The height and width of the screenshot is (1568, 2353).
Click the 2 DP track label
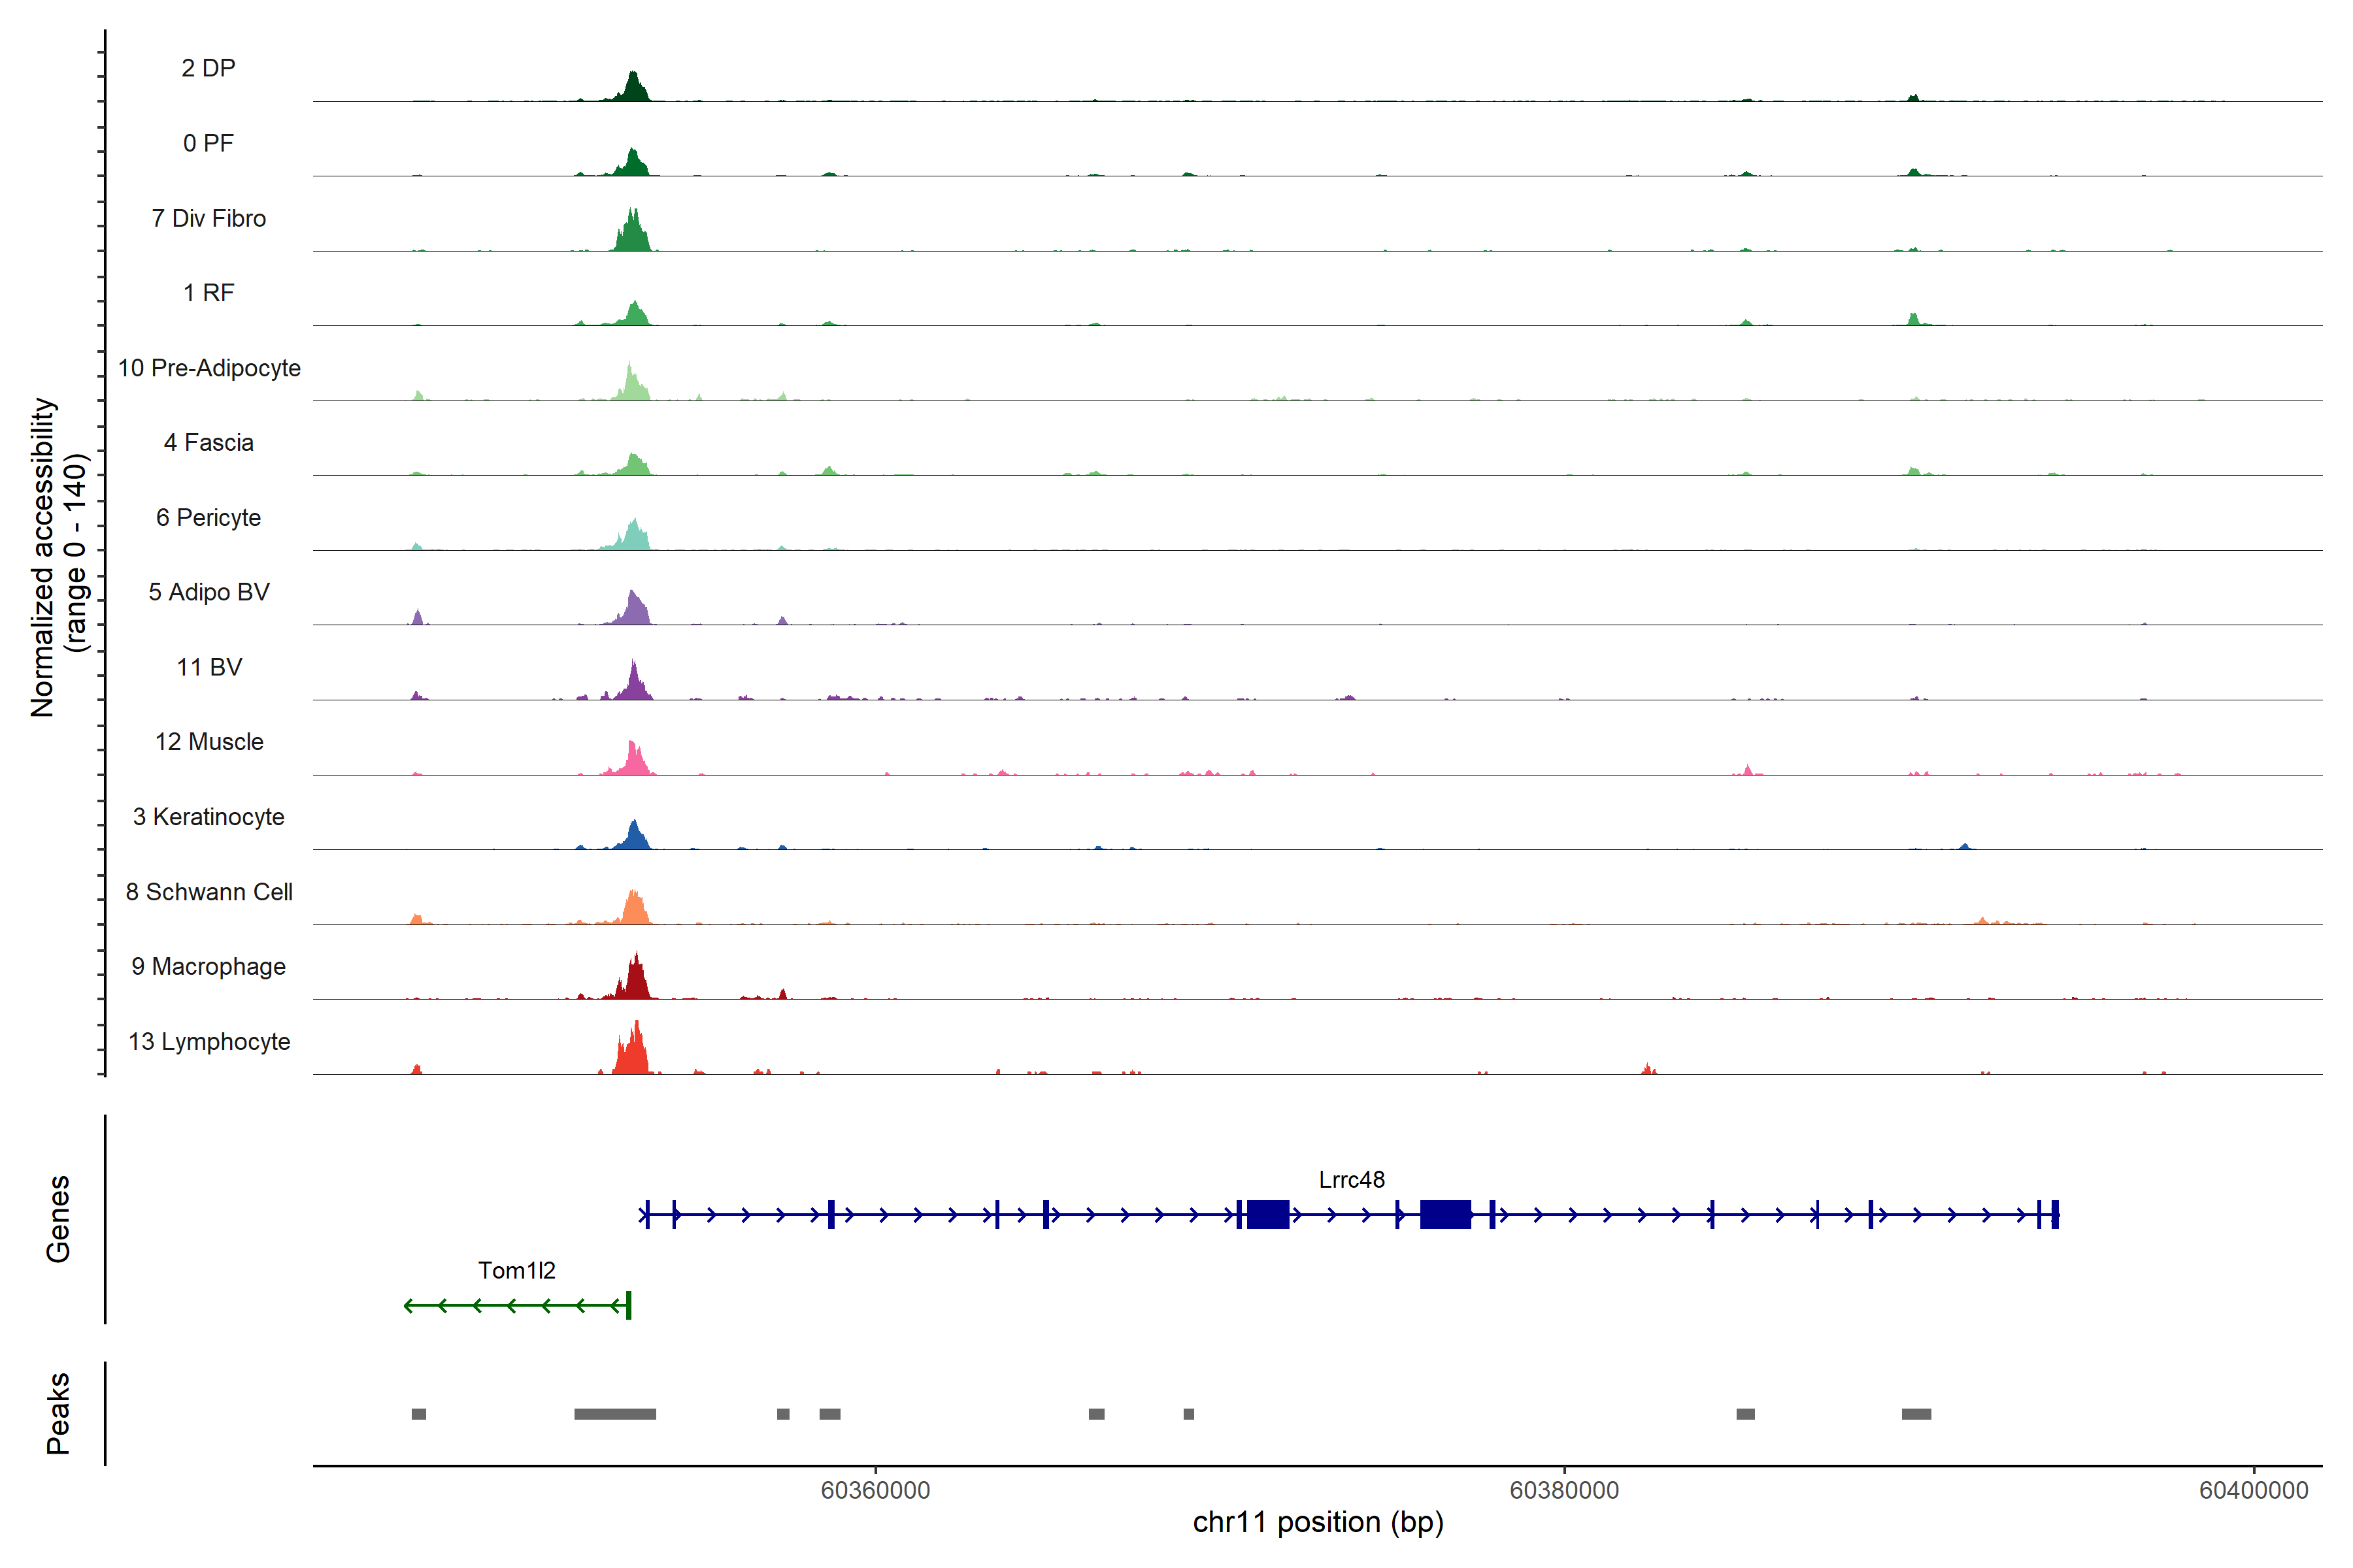pyautogui.click(x=208, y=68)
